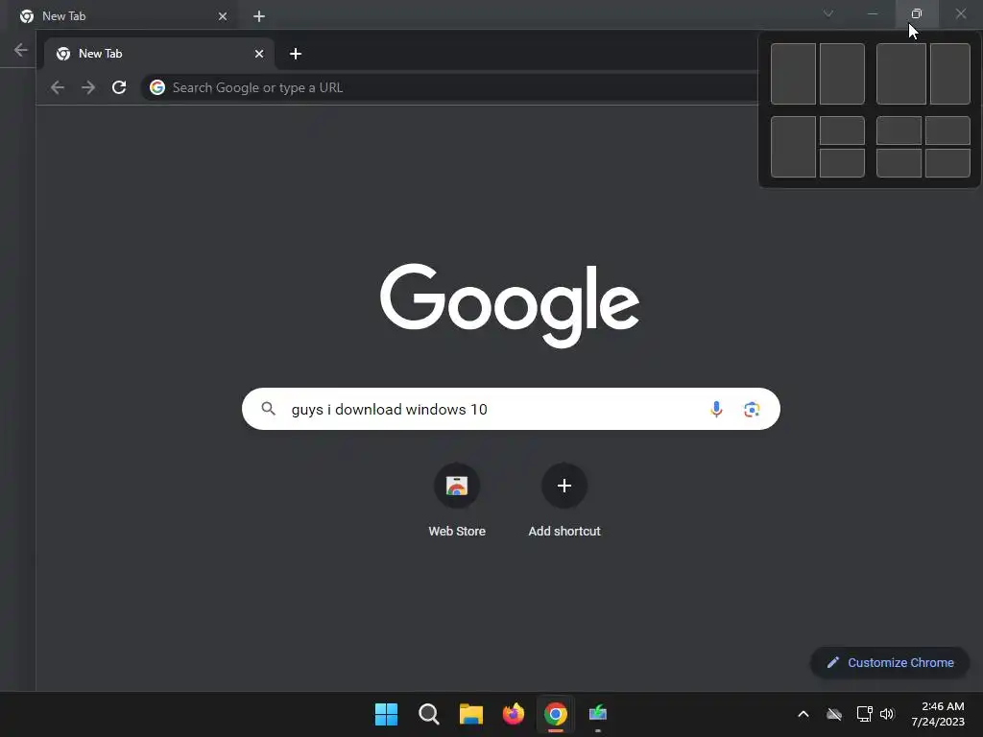983x737 pixels.
Task: Click the outer window back arrow
Action: pyautogui.click(x=21, y=50)
